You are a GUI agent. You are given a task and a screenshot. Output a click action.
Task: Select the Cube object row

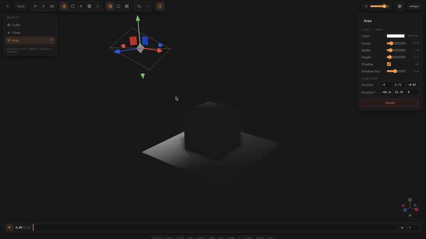point(30,25)
